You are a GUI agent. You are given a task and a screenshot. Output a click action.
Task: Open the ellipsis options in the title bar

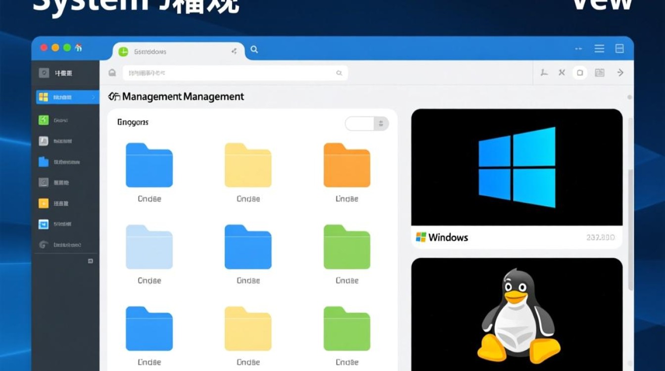pos(578,48)
